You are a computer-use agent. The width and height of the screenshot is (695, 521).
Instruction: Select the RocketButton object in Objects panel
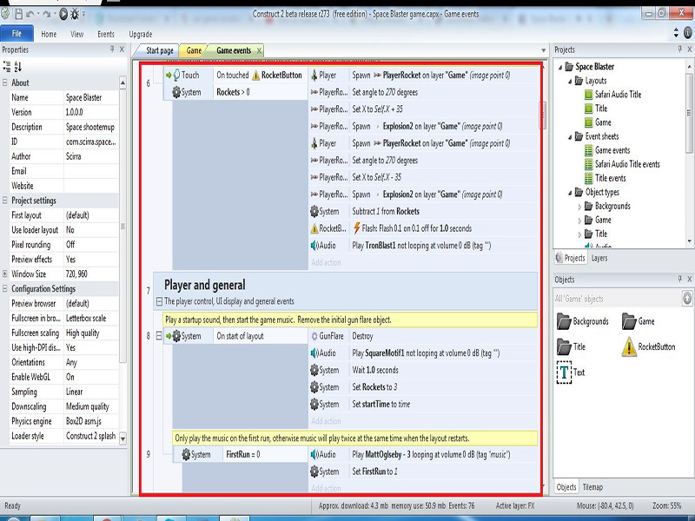coord(648,346)
